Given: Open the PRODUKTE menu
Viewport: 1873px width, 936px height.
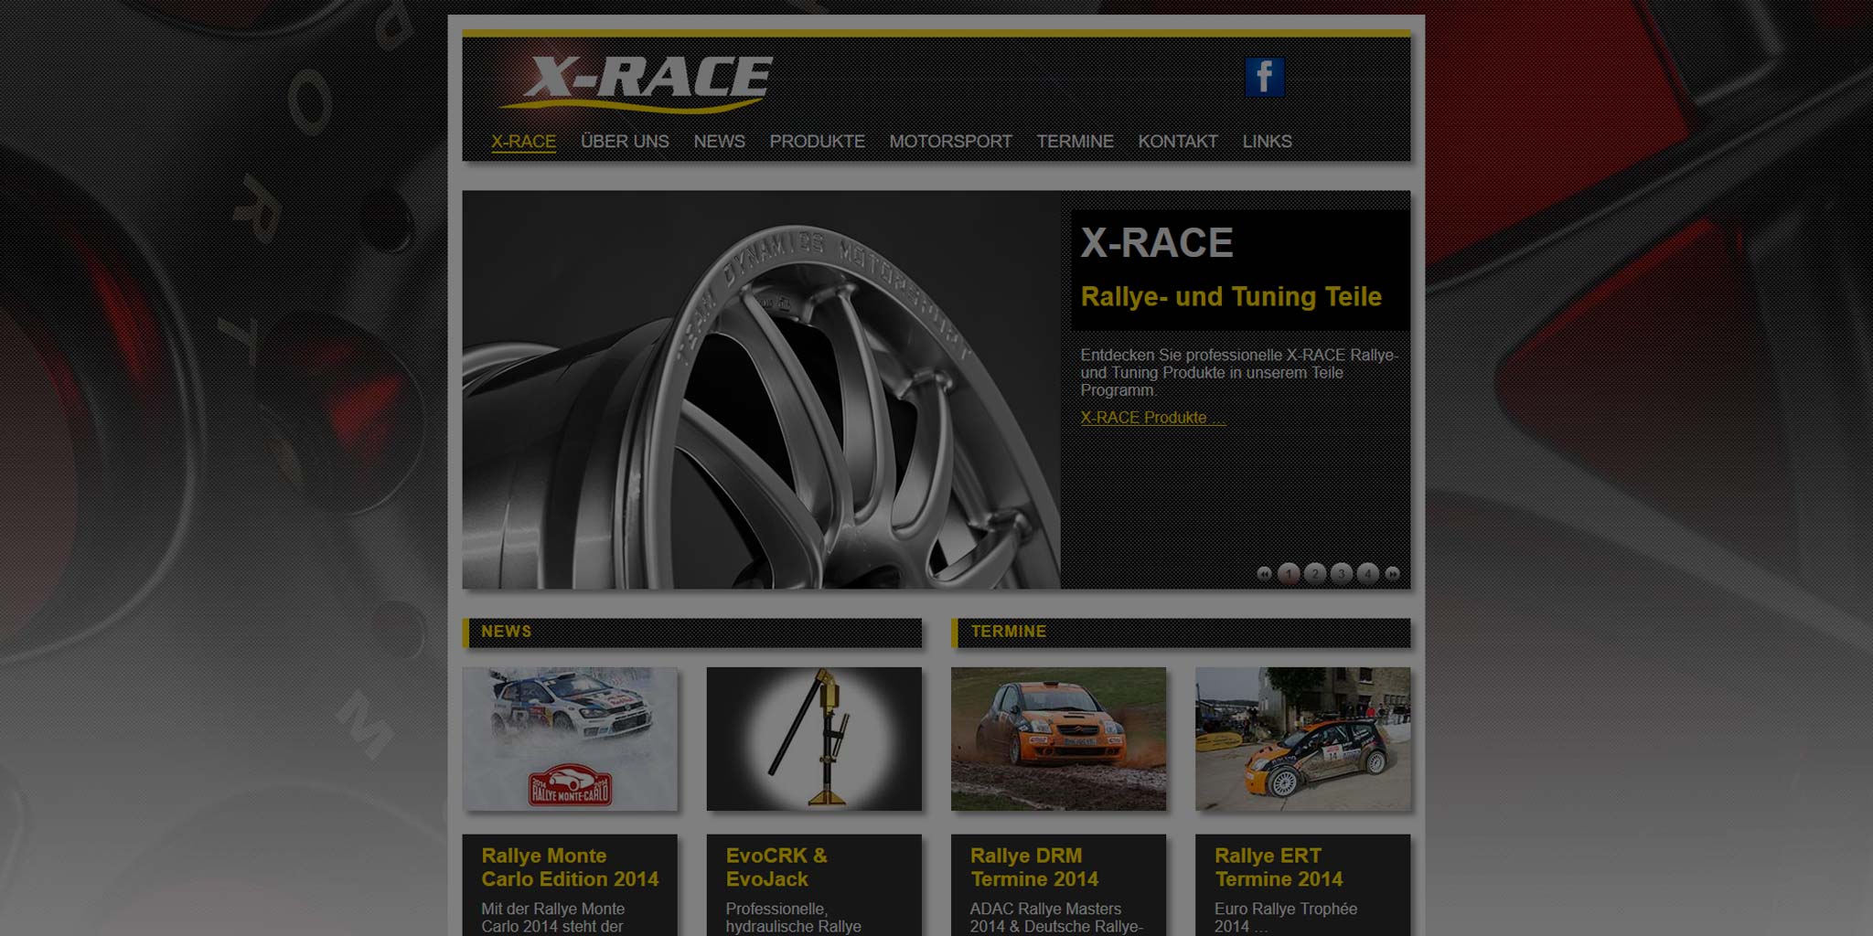Looking at the screenshot, I should pos(817,142).
